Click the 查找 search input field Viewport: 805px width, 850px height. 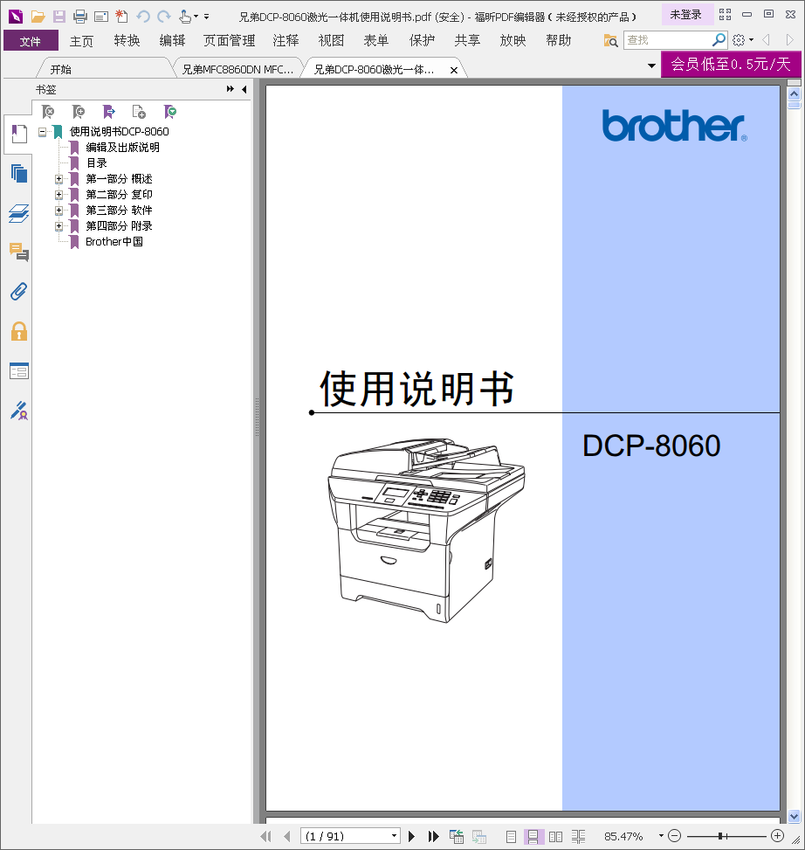point(667,40)
